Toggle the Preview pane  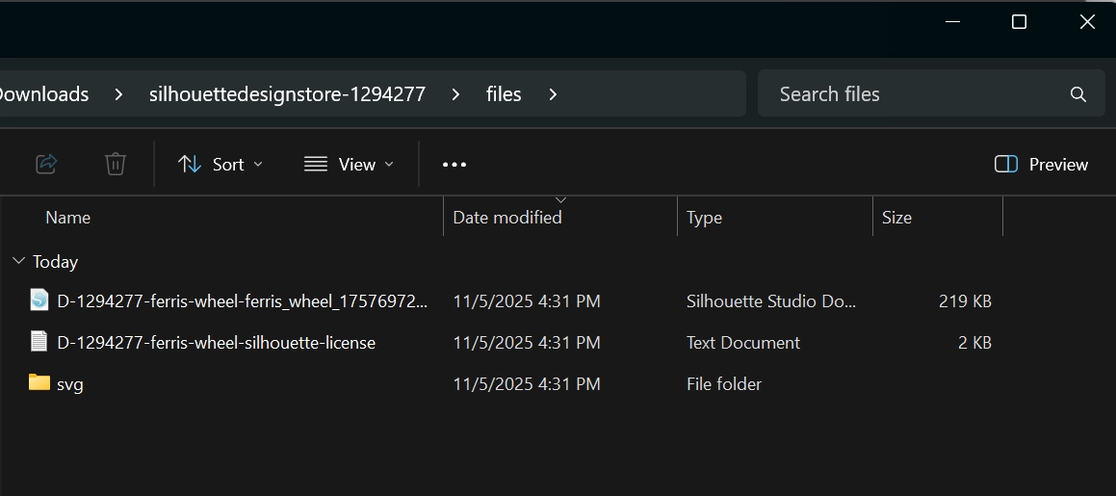click(1041, 165)
